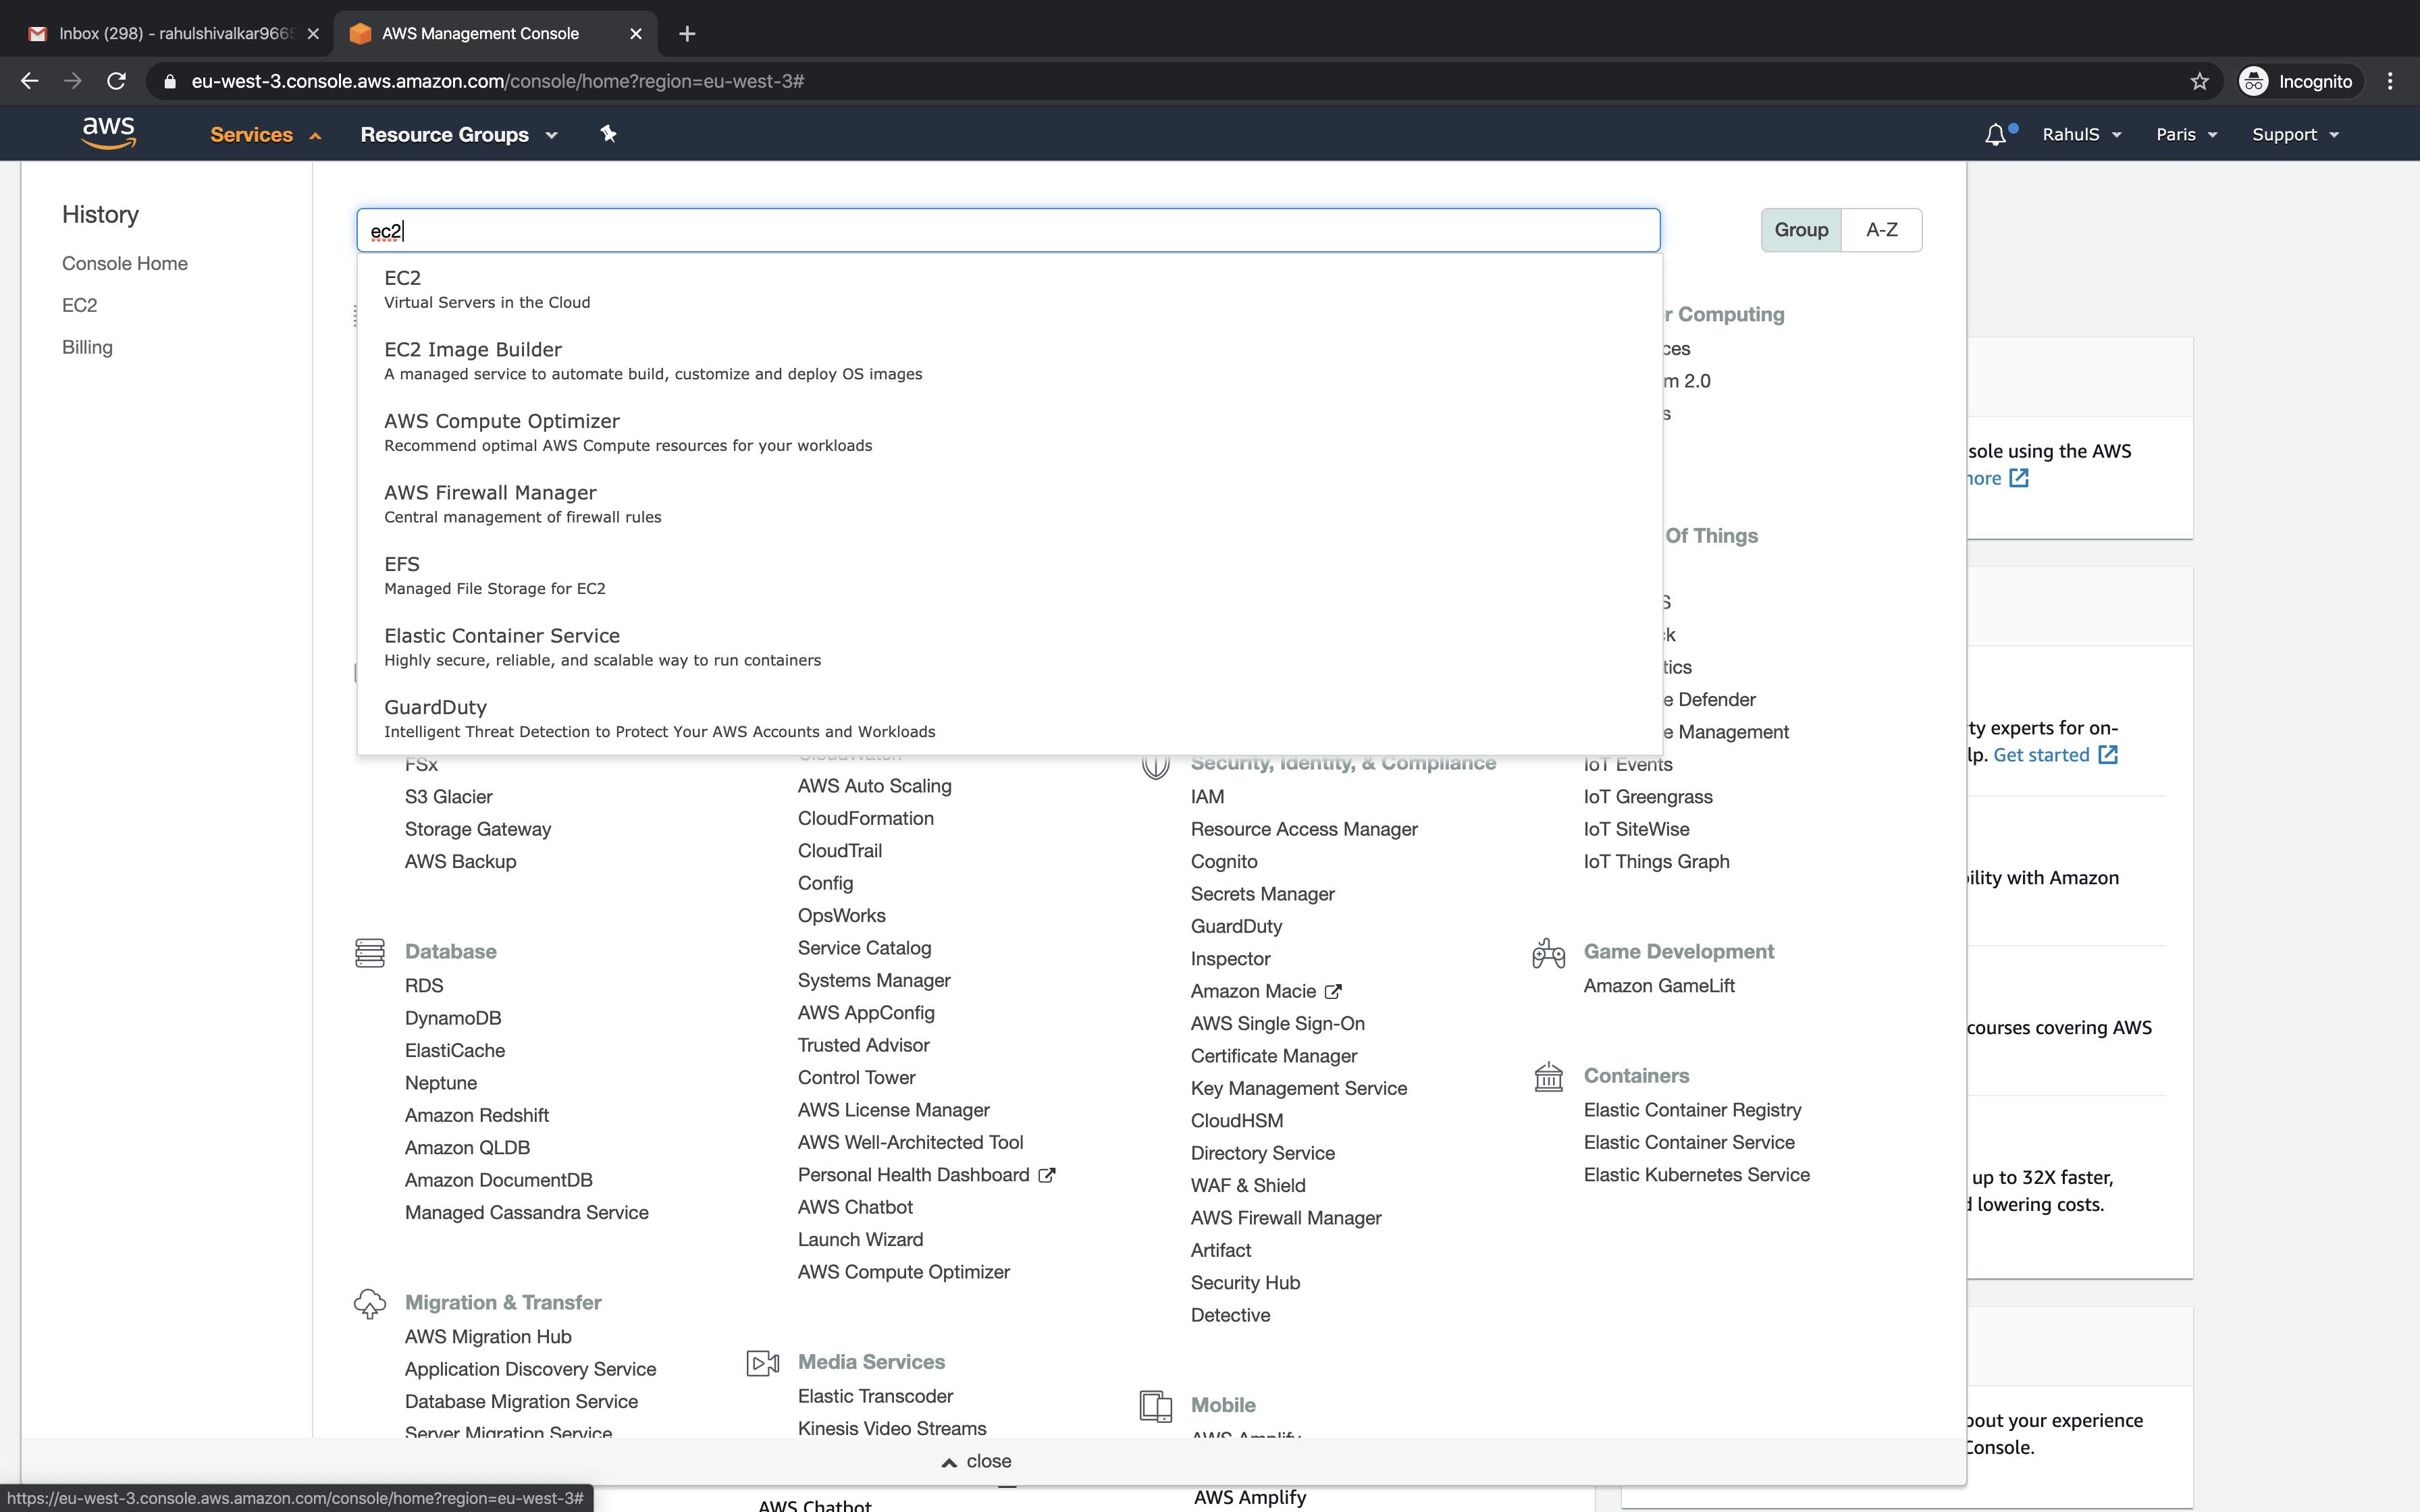Switch to the Inbox Gmail tab
2420x1512 pixels.
point(160,33)
